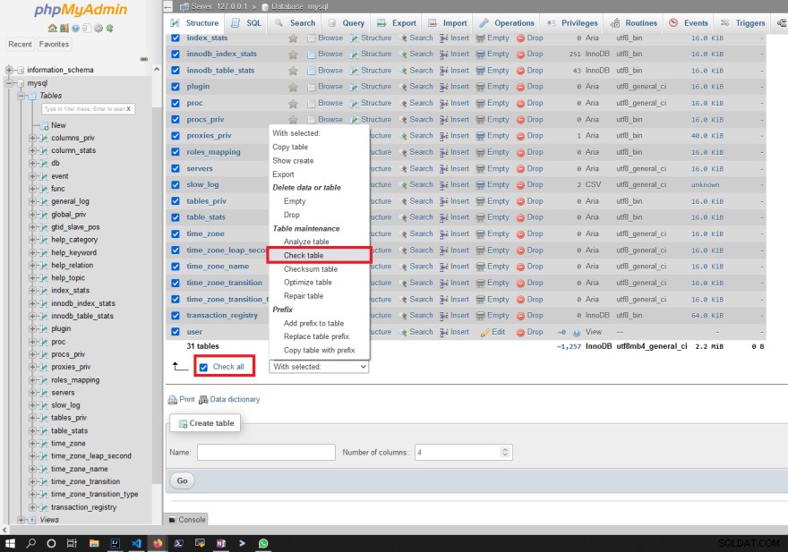Screen dimensions: 788x552
Task: Collapse the mysql database node
Action: click(x=9, y=83)
